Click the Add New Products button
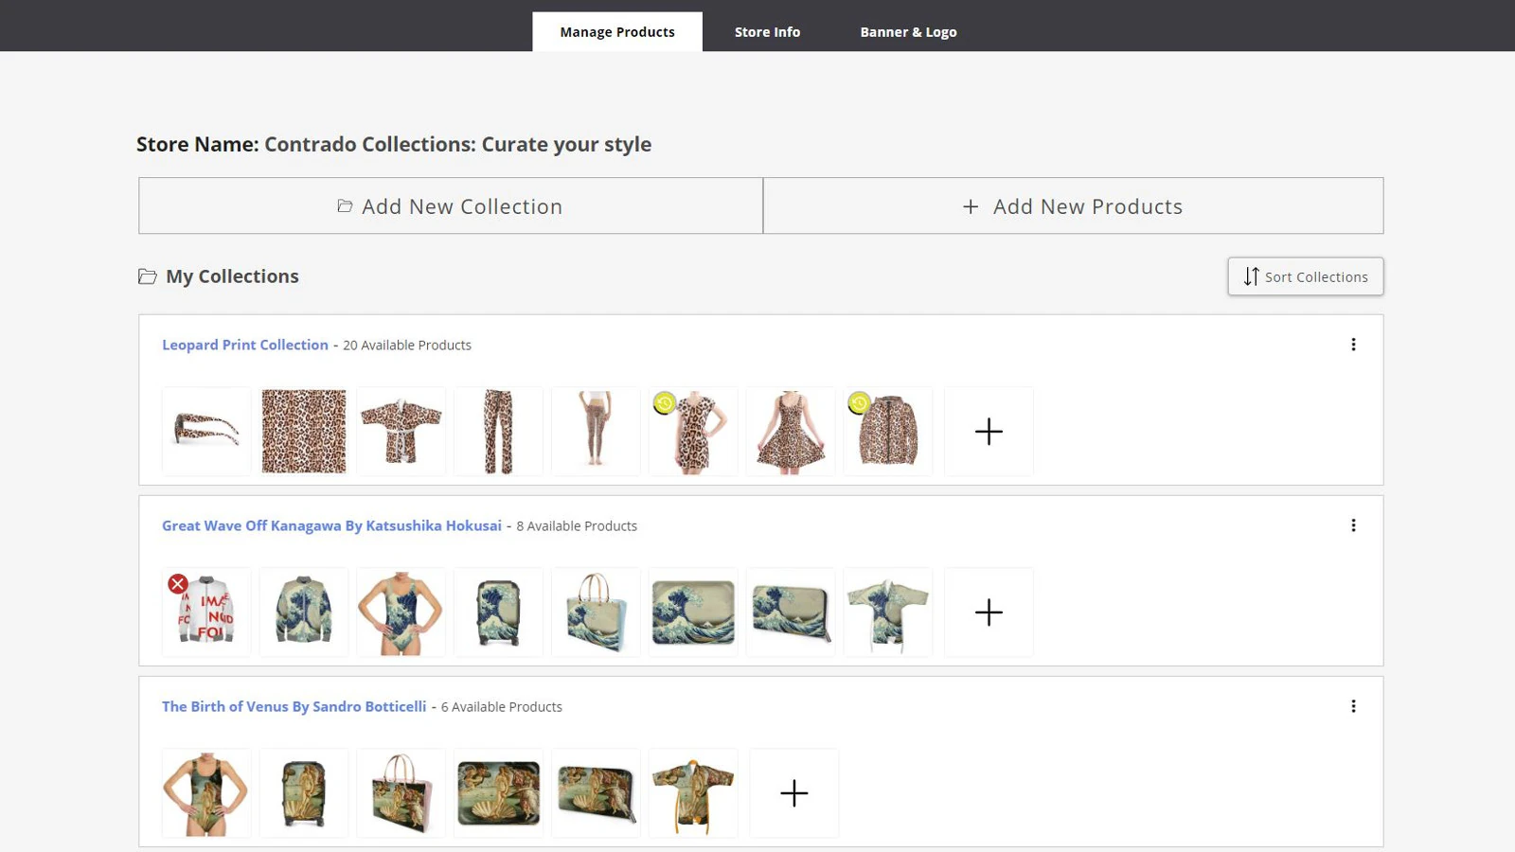Screen dimensions: 1515x852 (x=1073, y=205)
